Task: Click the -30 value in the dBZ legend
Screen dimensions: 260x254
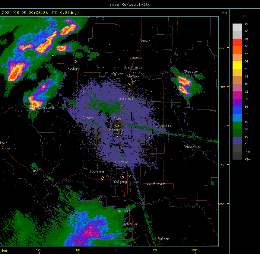Action: [x=247, y=160]
